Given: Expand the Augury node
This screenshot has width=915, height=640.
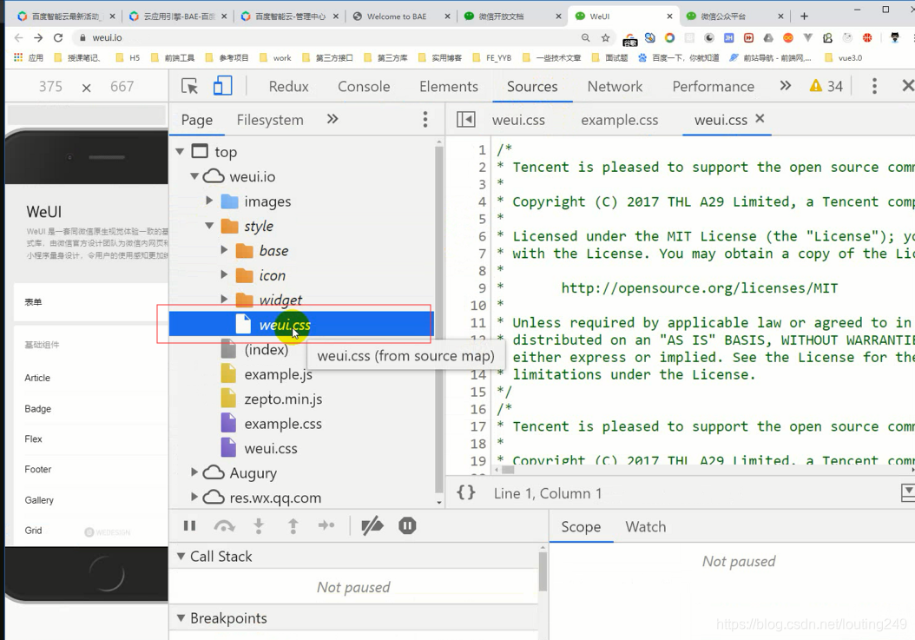Looking at the screenshot, I should coord(194,472).
